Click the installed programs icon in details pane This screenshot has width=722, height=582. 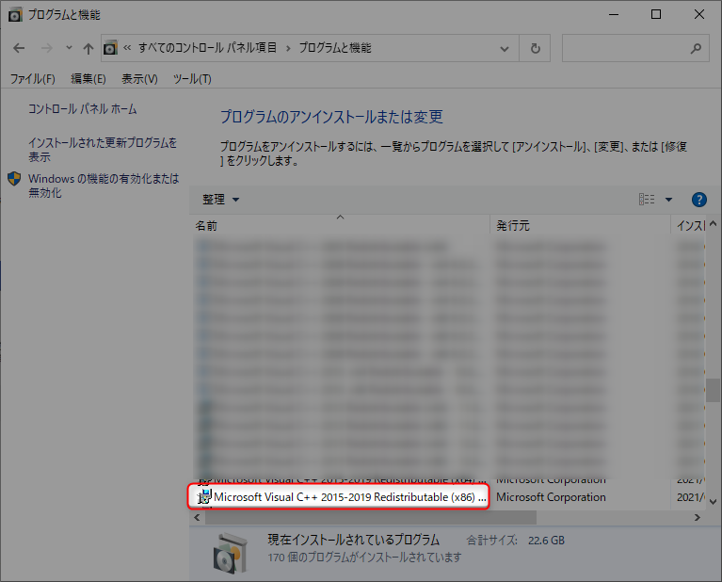click(231, 554)
